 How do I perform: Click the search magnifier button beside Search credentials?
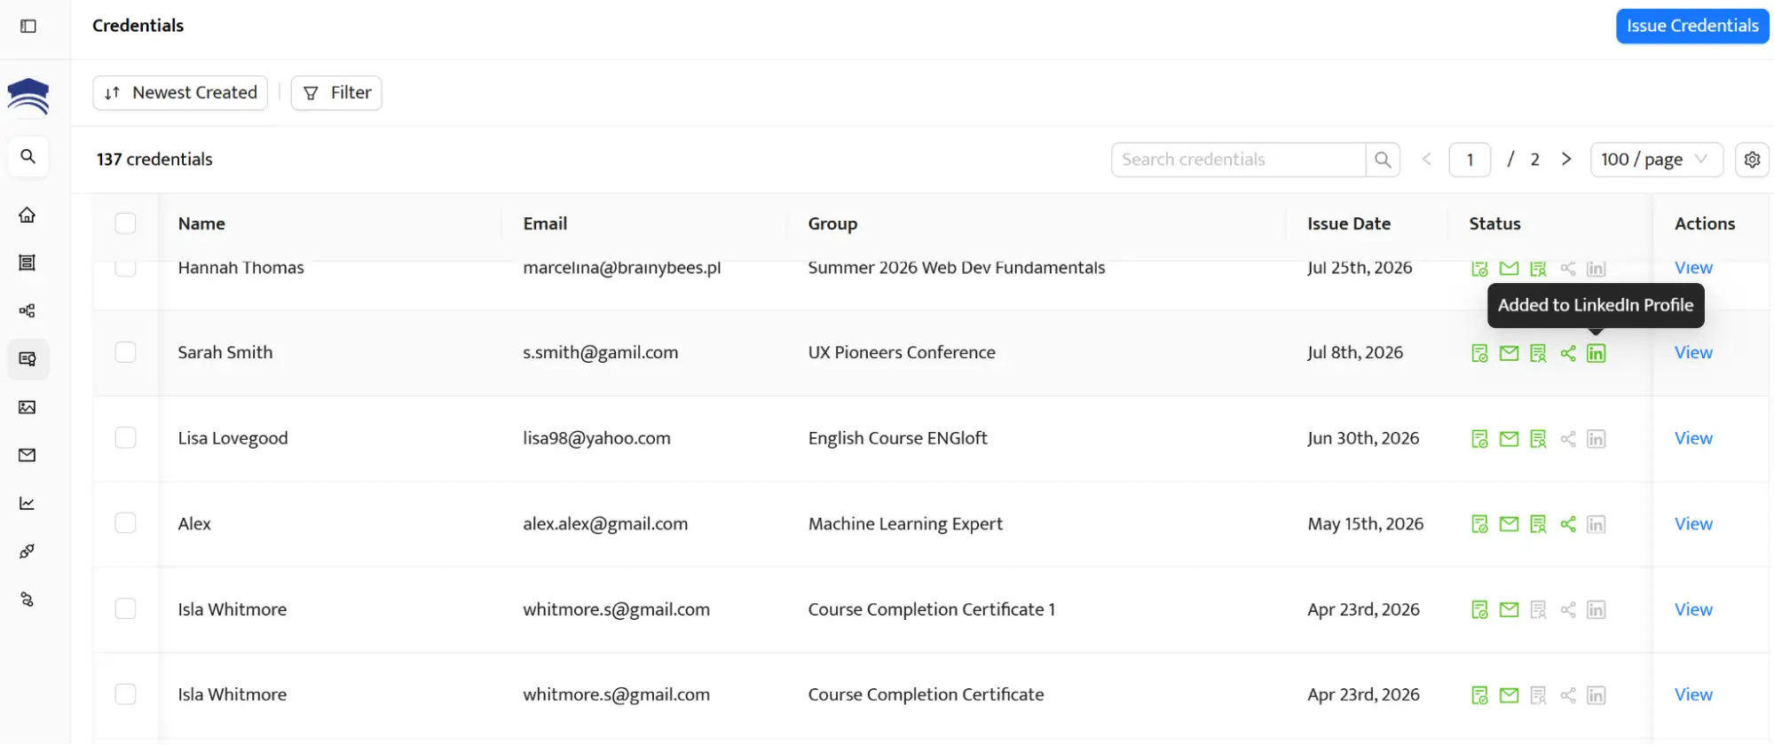pos(1383,160)
